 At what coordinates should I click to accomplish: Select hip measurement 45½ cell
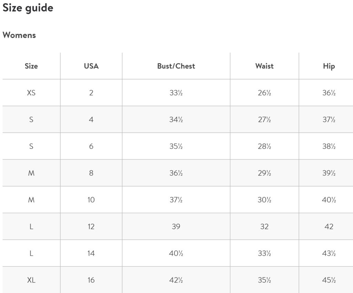(329, 280)
